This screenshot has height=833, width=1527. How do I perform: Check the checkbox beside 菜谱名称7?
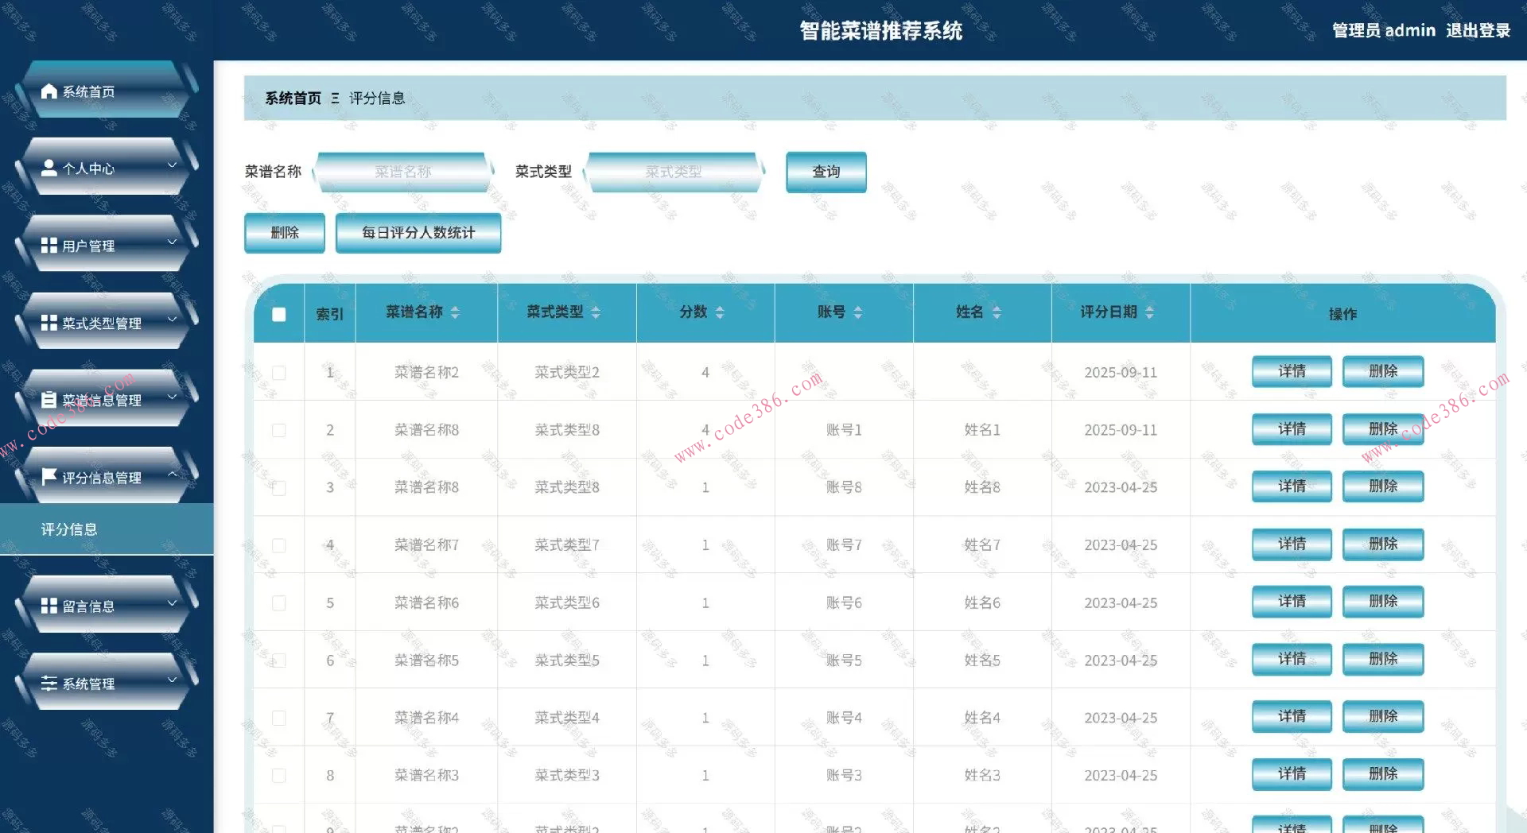click(278, 545)
